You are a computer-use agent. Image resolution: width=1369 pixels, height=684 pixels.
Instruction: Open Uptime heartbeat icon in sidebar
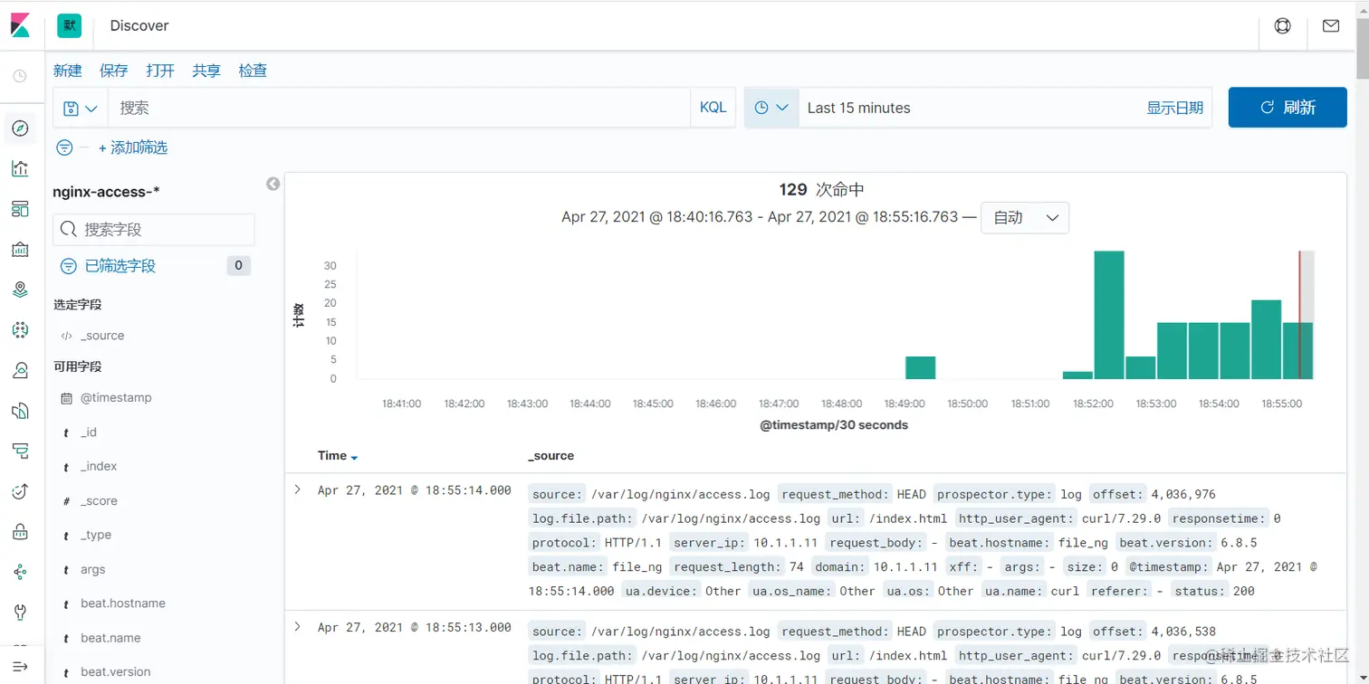pyautogui.click(x=20, y=491)
